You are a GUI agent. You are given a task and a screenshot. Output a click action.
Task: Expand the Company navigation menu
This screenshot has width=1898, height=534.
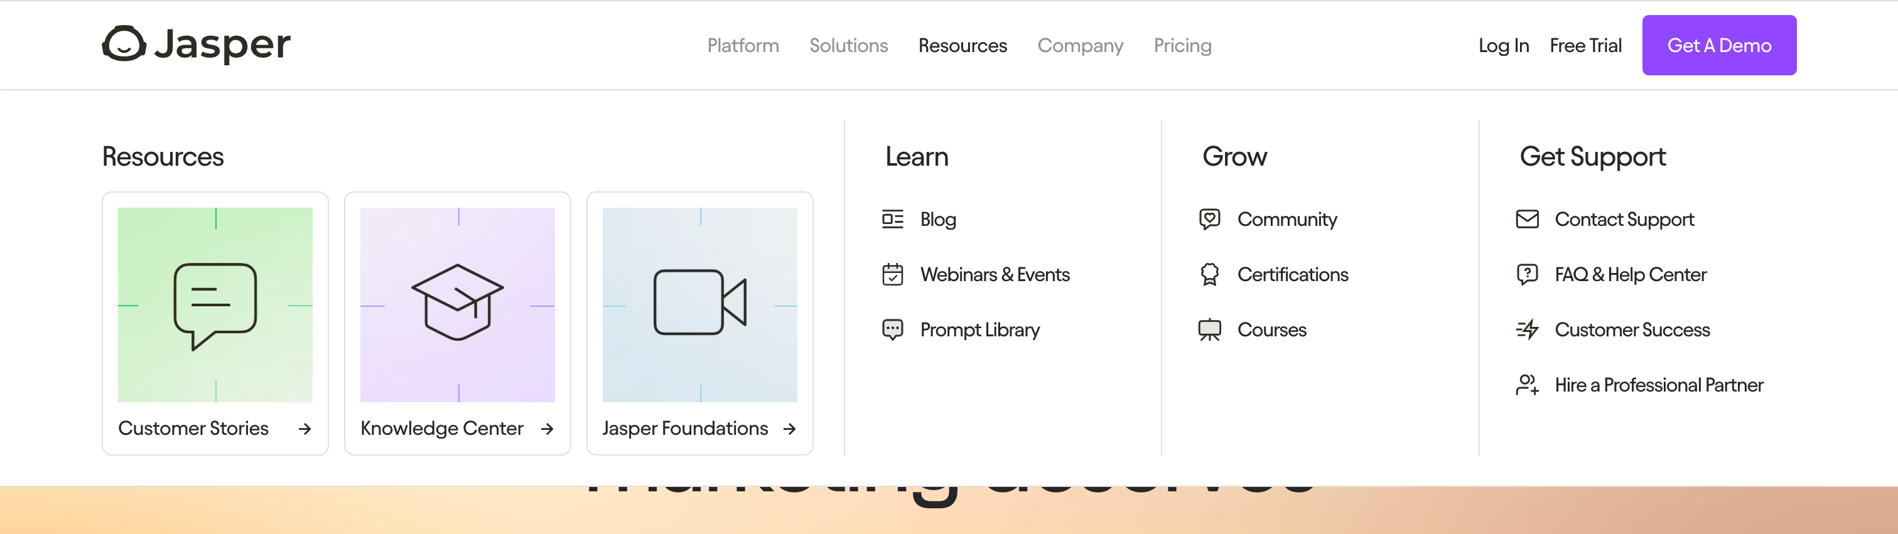pyautogui.click(x=1079, y=46)
